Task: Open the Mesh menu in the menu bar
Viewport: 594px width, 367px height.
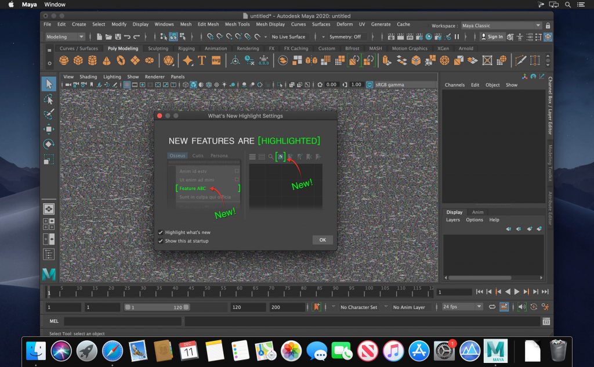Action: click(185, 24)
